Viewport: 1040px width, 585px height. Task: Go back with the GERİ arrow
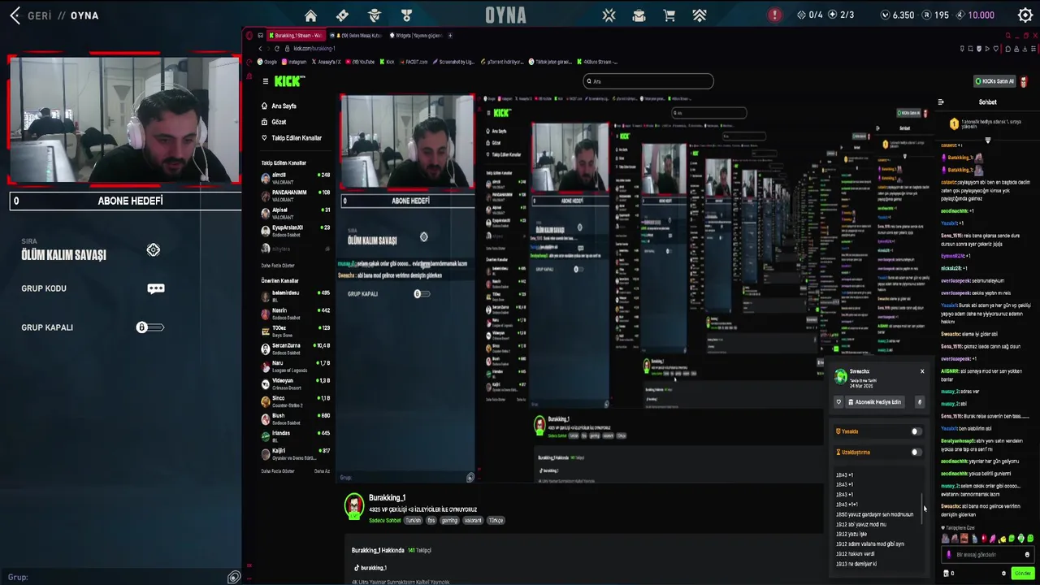(x=15, y=15)
